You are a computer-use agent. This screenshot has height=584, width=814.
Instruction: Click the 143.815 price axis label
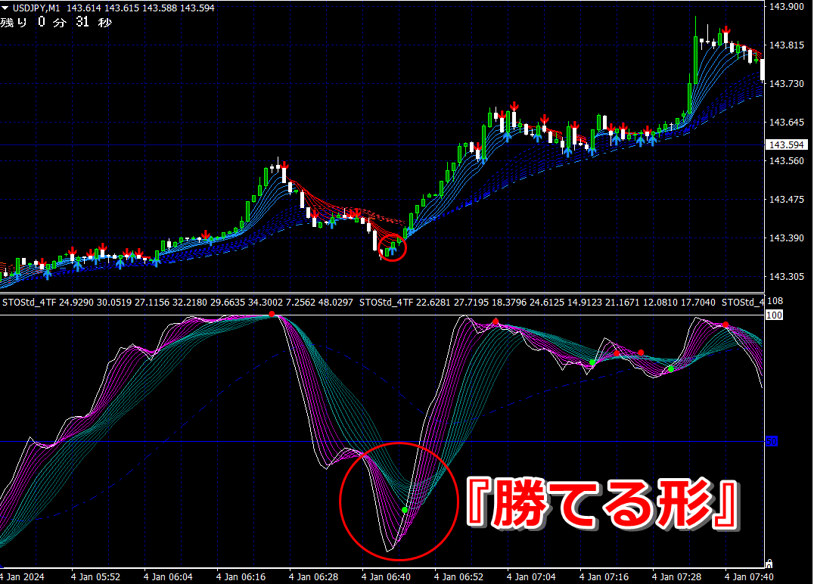pos(787,45)
